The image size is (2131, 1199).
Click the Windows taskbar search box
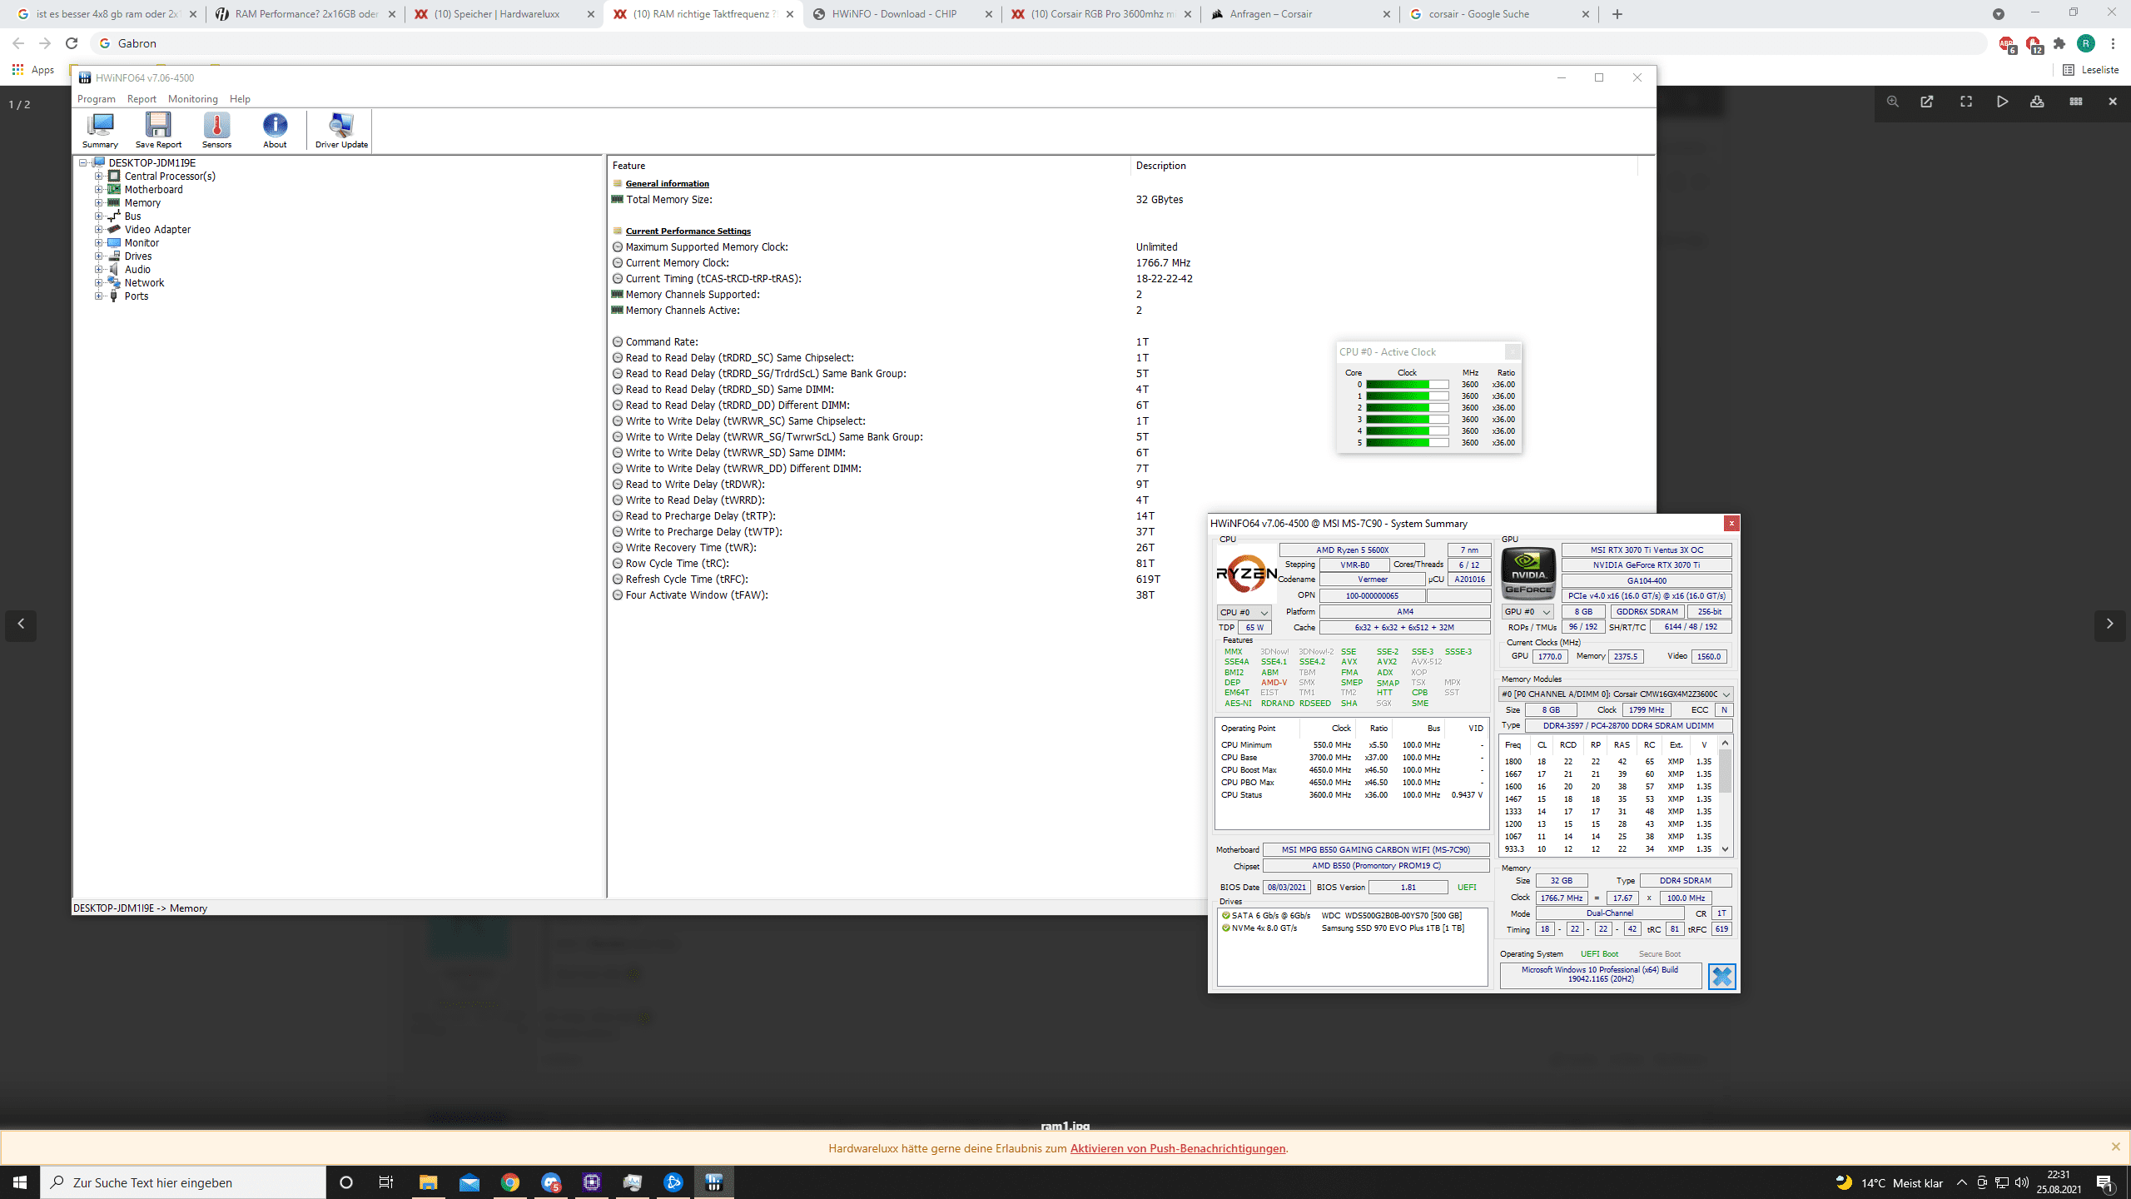(x=183, y=1182)
